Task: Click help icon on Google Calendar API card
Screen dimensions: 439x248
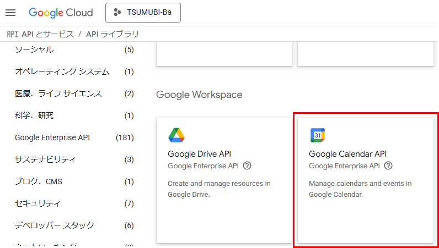Action: coord(388,166)
